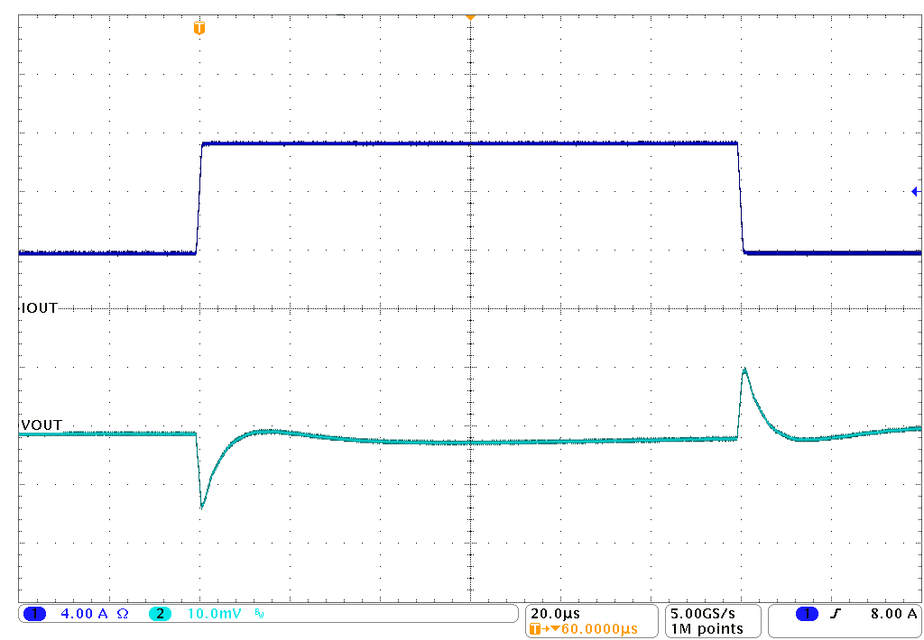Click the 5.00GS/s 1M points readout
The width and height of the screenshot is (924, 640).
[x=701, y=620]
